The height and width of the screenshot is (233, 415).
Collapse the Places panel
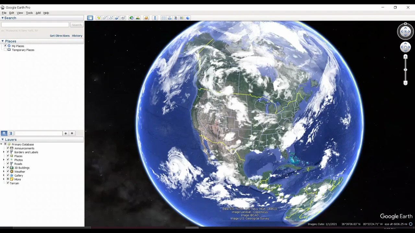pyautogui.click(x=2, y=41)
